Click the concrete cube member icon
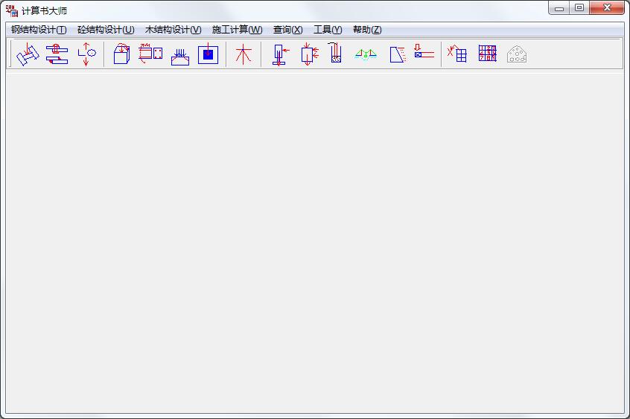The width and height of the screenshot is (630, 419). [x=121, y=54]
